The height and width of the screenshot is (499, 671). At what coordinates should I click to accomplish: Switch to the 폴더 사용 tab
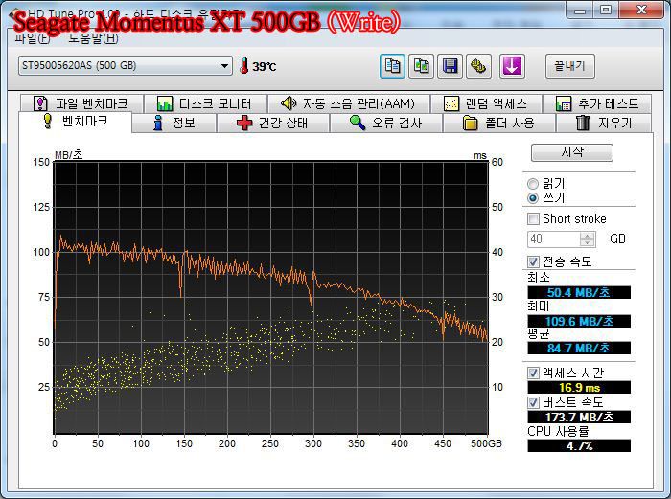[499, 124]
